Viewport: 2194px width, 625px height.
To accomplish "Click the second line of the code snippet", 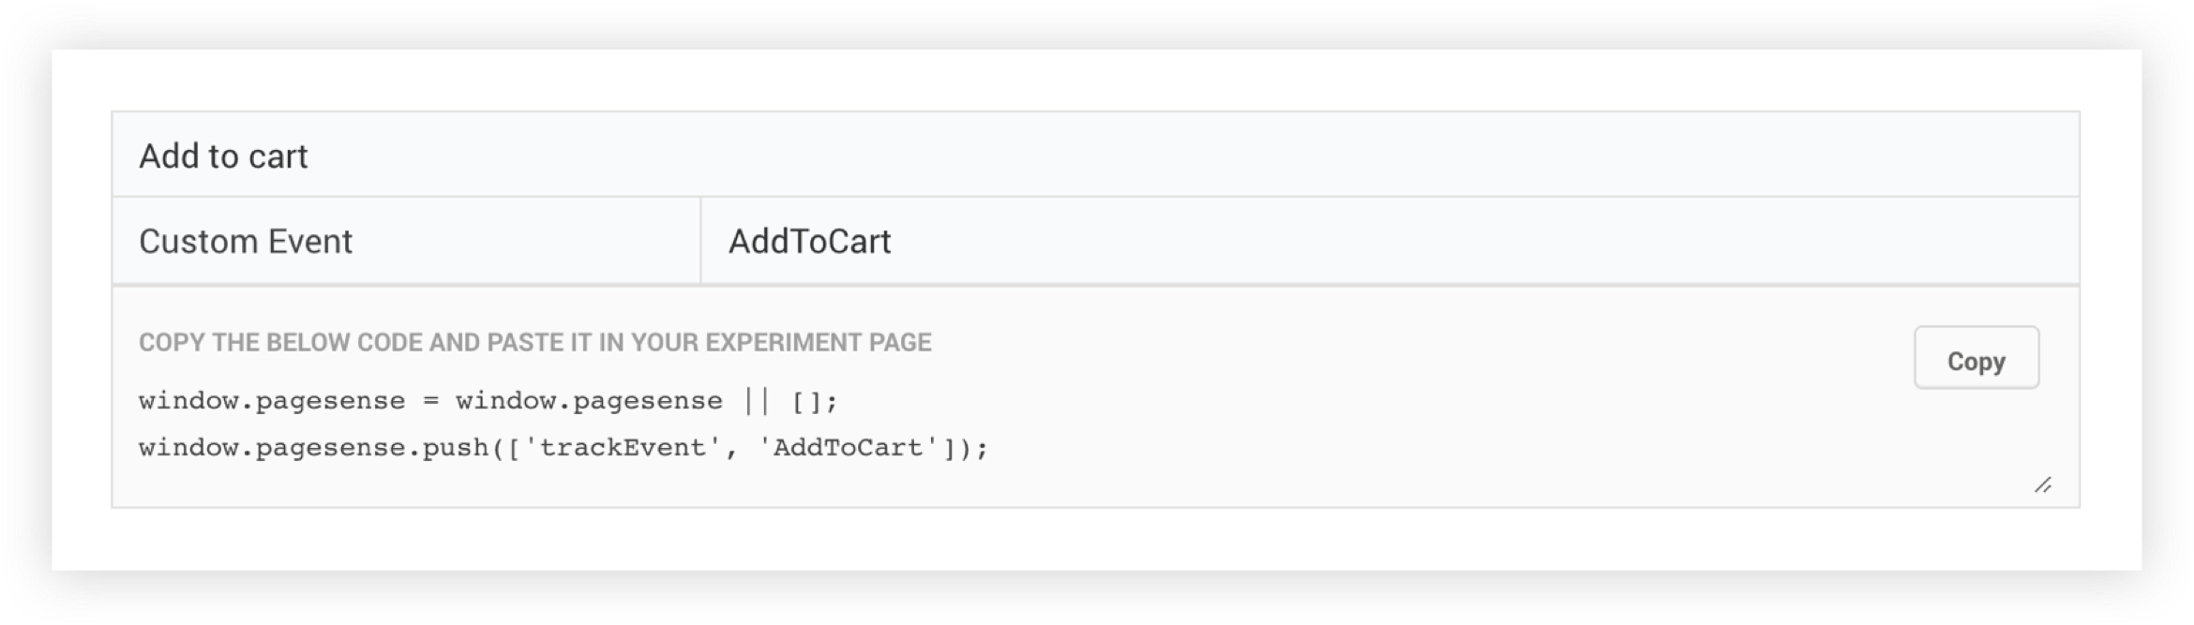I will click(x=563, y=448).
